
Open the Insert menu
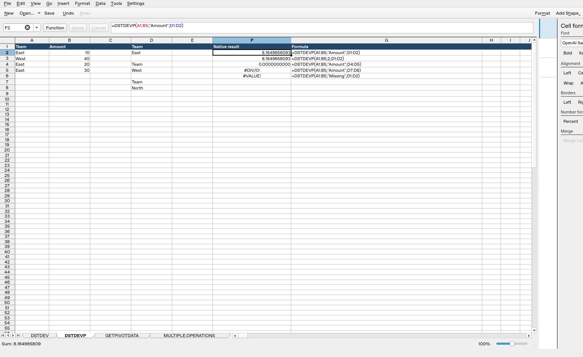click(63, 3)
